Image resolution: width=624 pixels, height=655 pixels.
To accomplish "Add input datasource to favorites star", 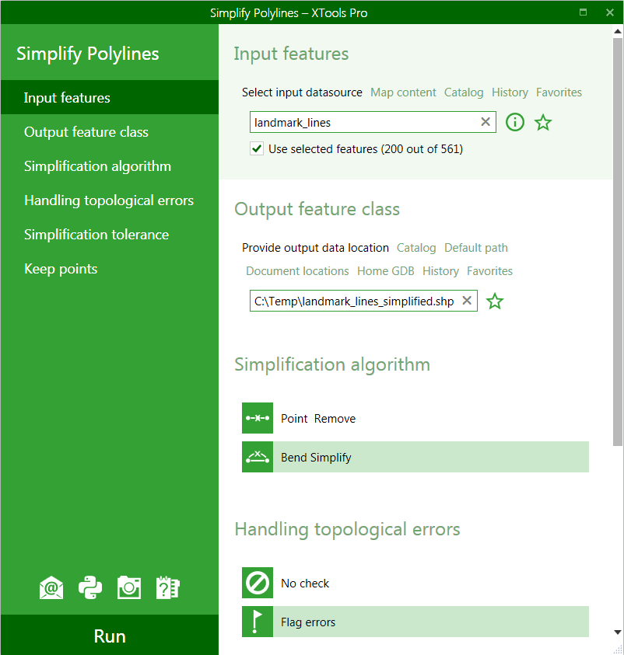I will [x=543, y=123].
